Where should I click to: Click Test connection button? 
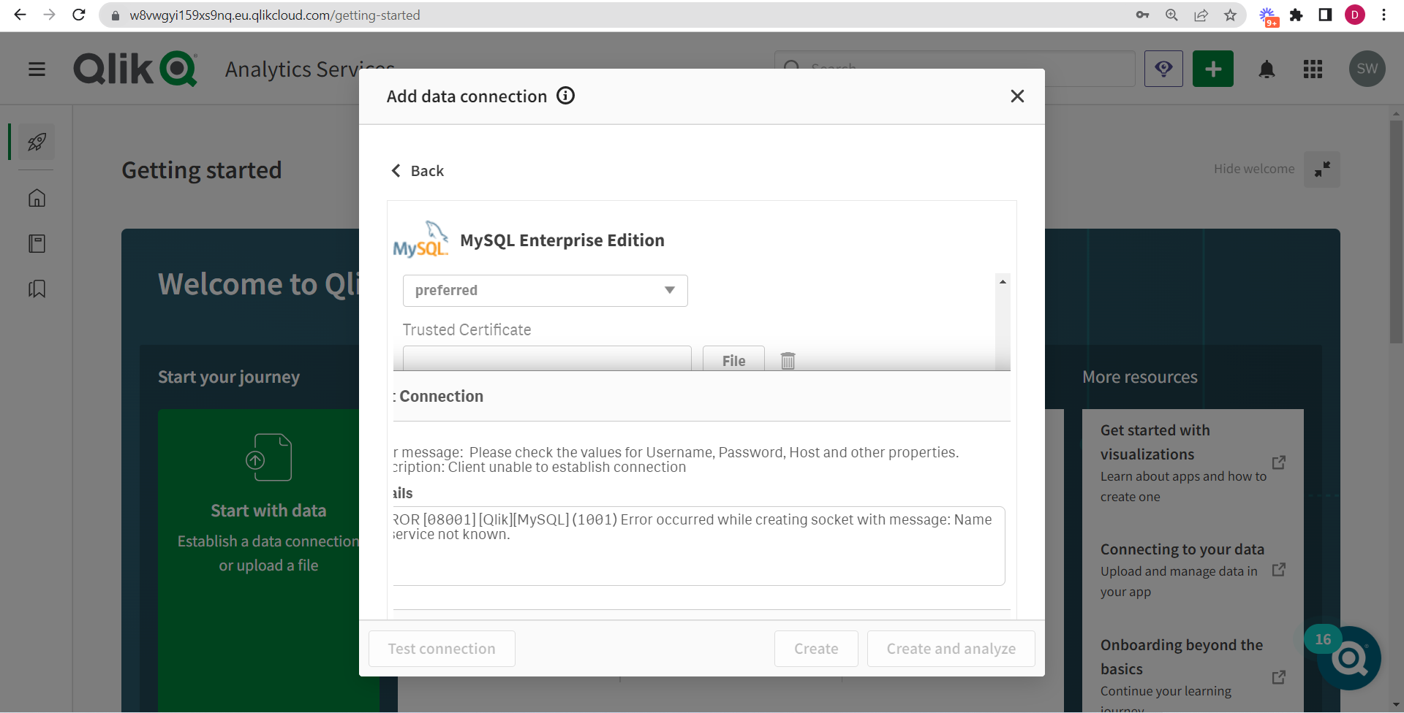point(441,648)
